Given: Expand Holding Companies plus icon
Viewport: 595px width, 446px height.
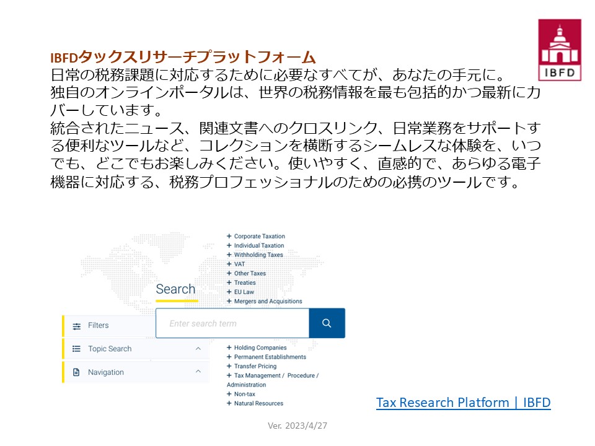Looking at the screenshot, I should [x=229, y=348].
